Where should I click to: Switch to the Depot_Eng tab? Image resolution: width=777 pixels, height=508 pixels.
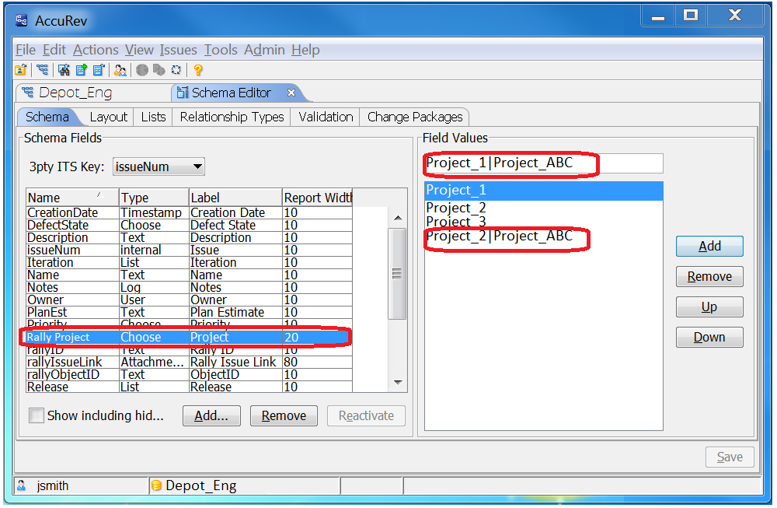75,93
